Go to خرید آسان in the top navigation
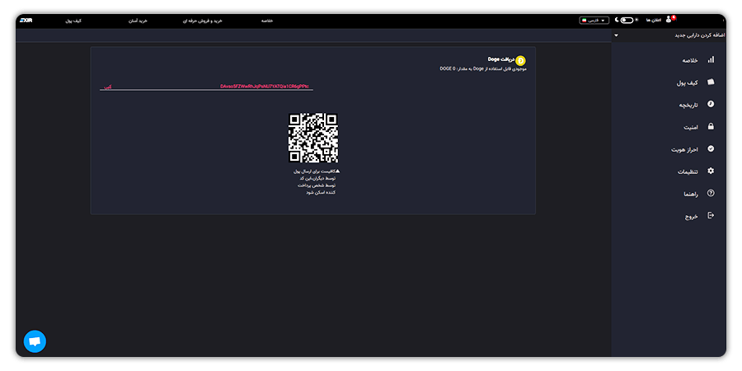The height and width of the screenshot is (371, 742). [139, 21]
